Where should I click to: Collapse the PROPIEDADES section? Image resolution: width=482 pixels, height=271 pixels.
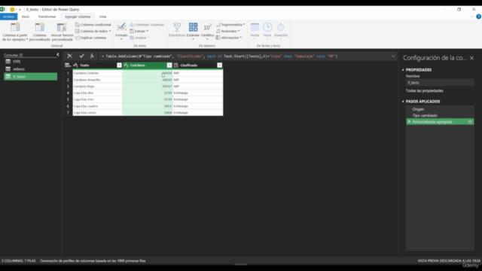click(x=403, y=70)
